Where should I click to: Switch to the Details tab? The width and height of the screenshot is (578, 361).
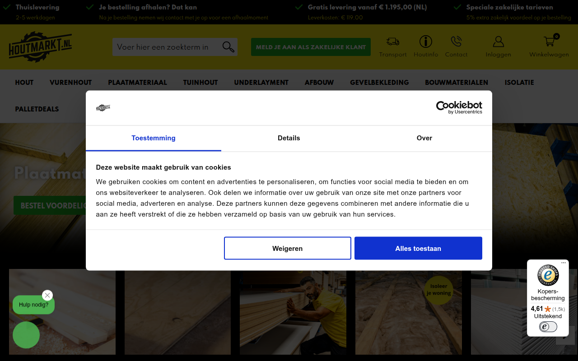click(289, 138)
